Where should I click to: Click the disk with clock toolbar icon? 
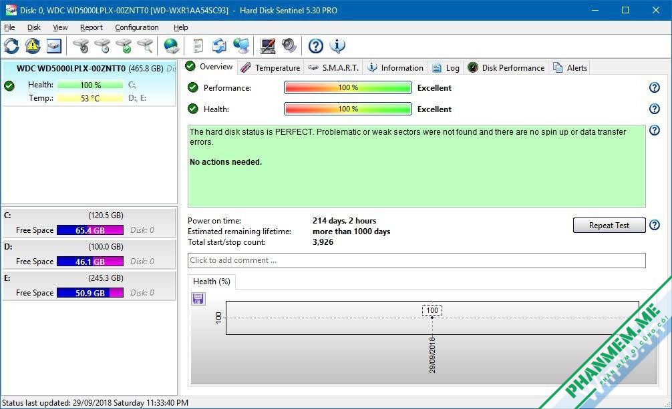click(102, 46)
